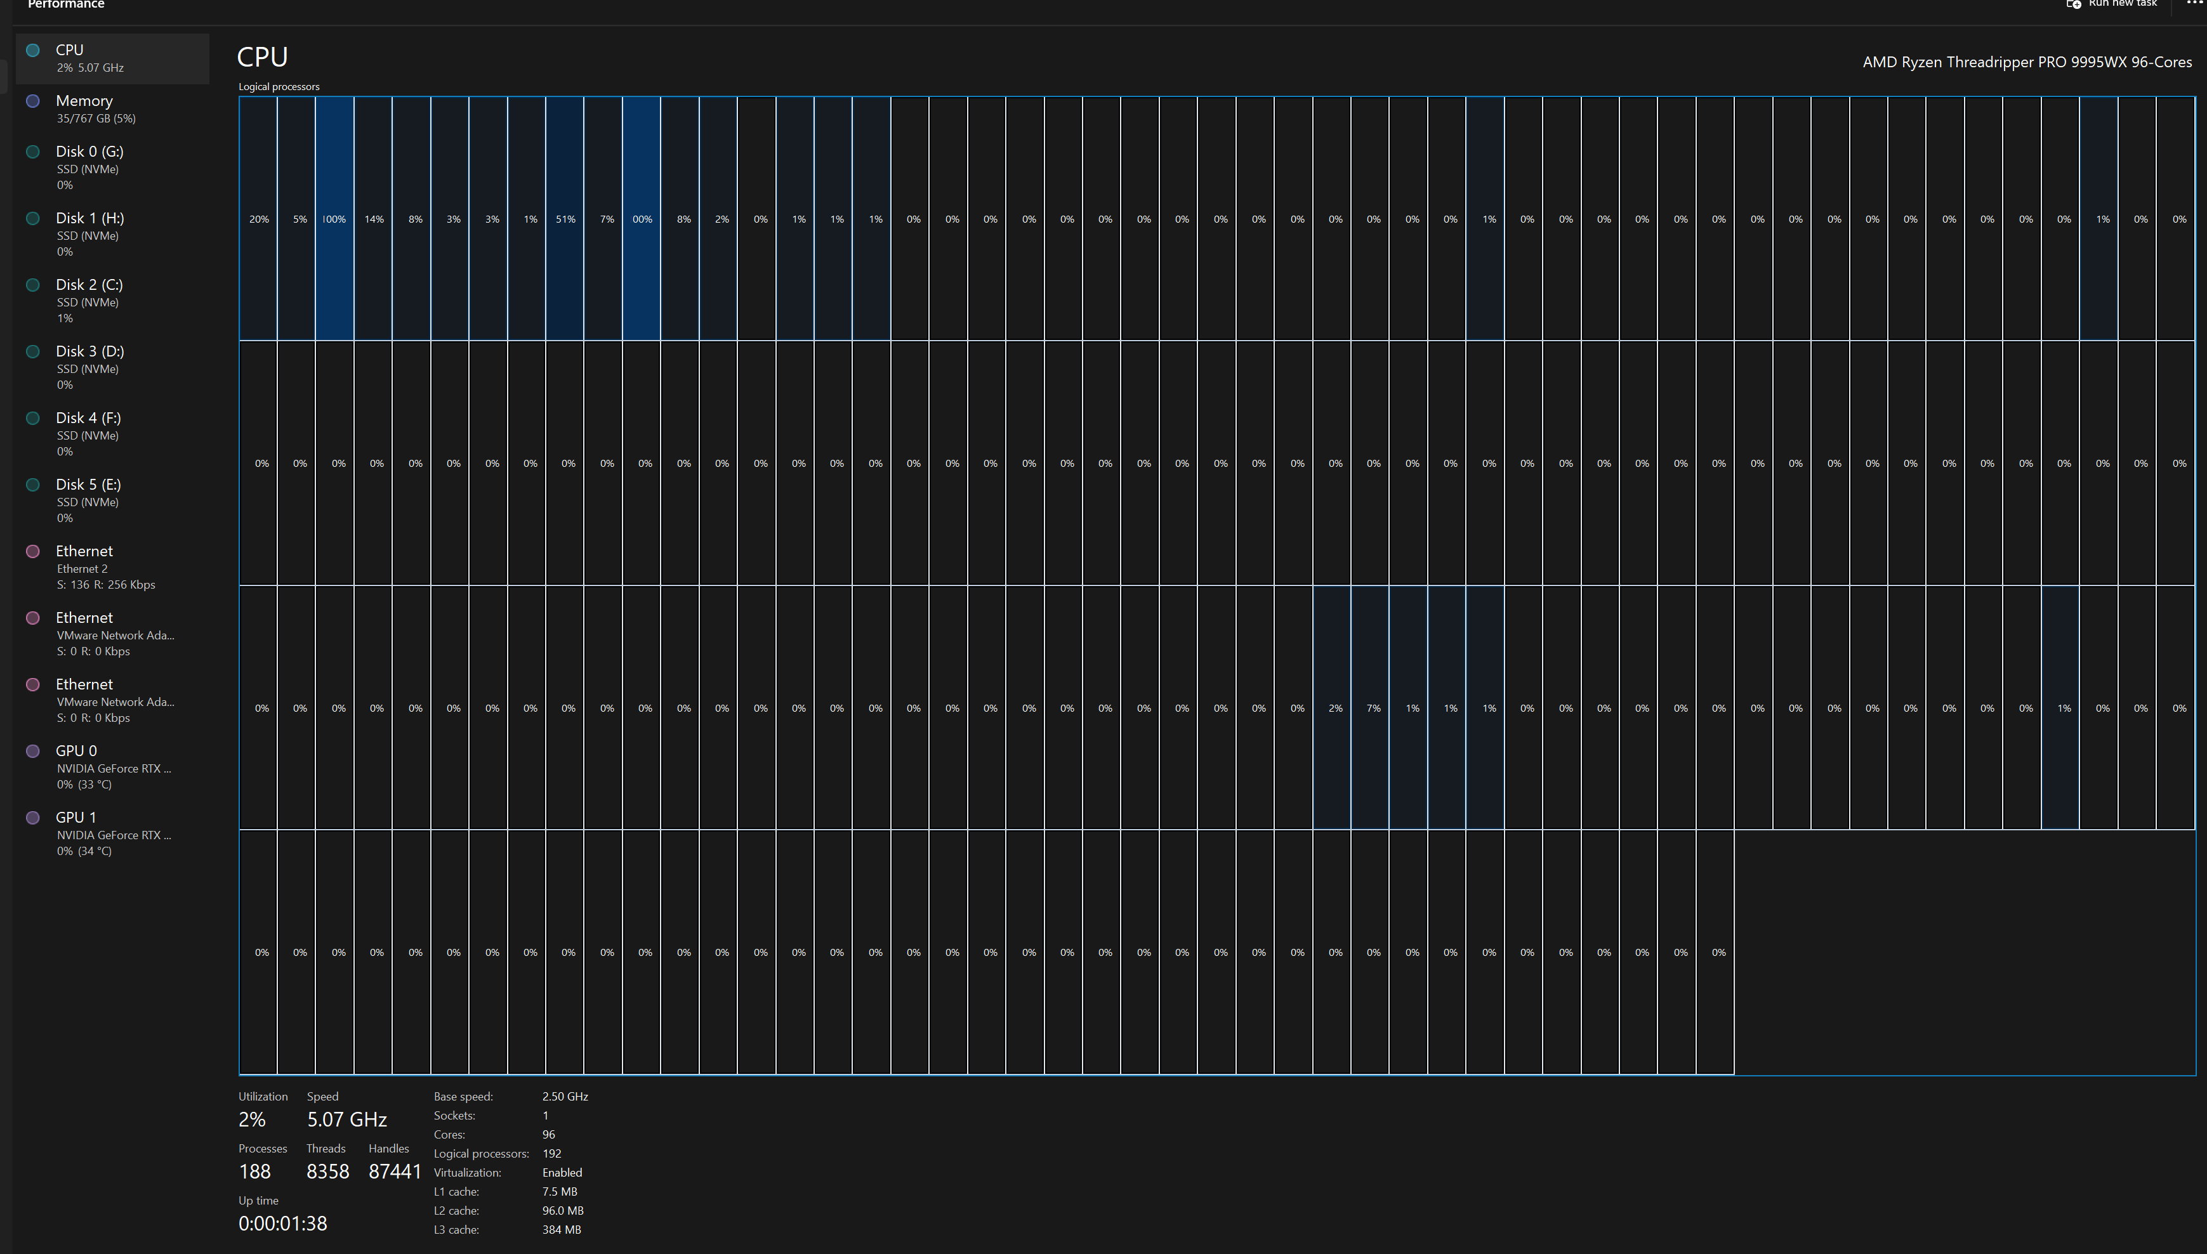Click the Disk 2 (C:) indicator icon

pos(33,285)
